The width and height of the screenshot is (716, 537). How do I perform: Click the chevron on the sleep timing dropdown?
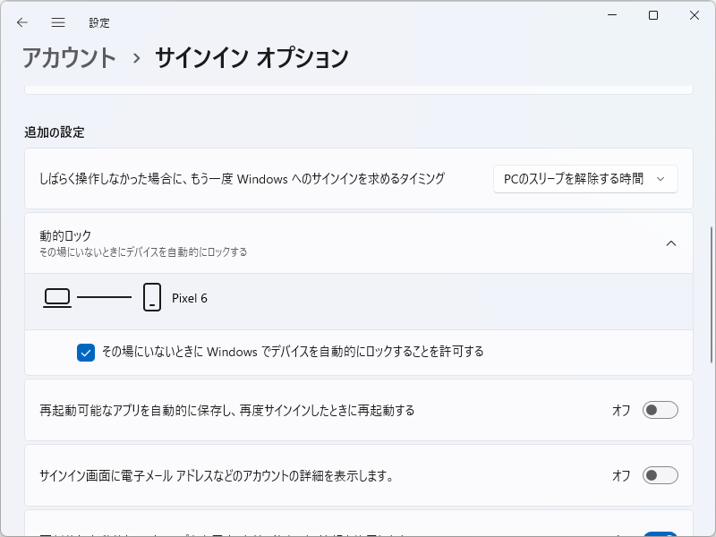(662, 179)
